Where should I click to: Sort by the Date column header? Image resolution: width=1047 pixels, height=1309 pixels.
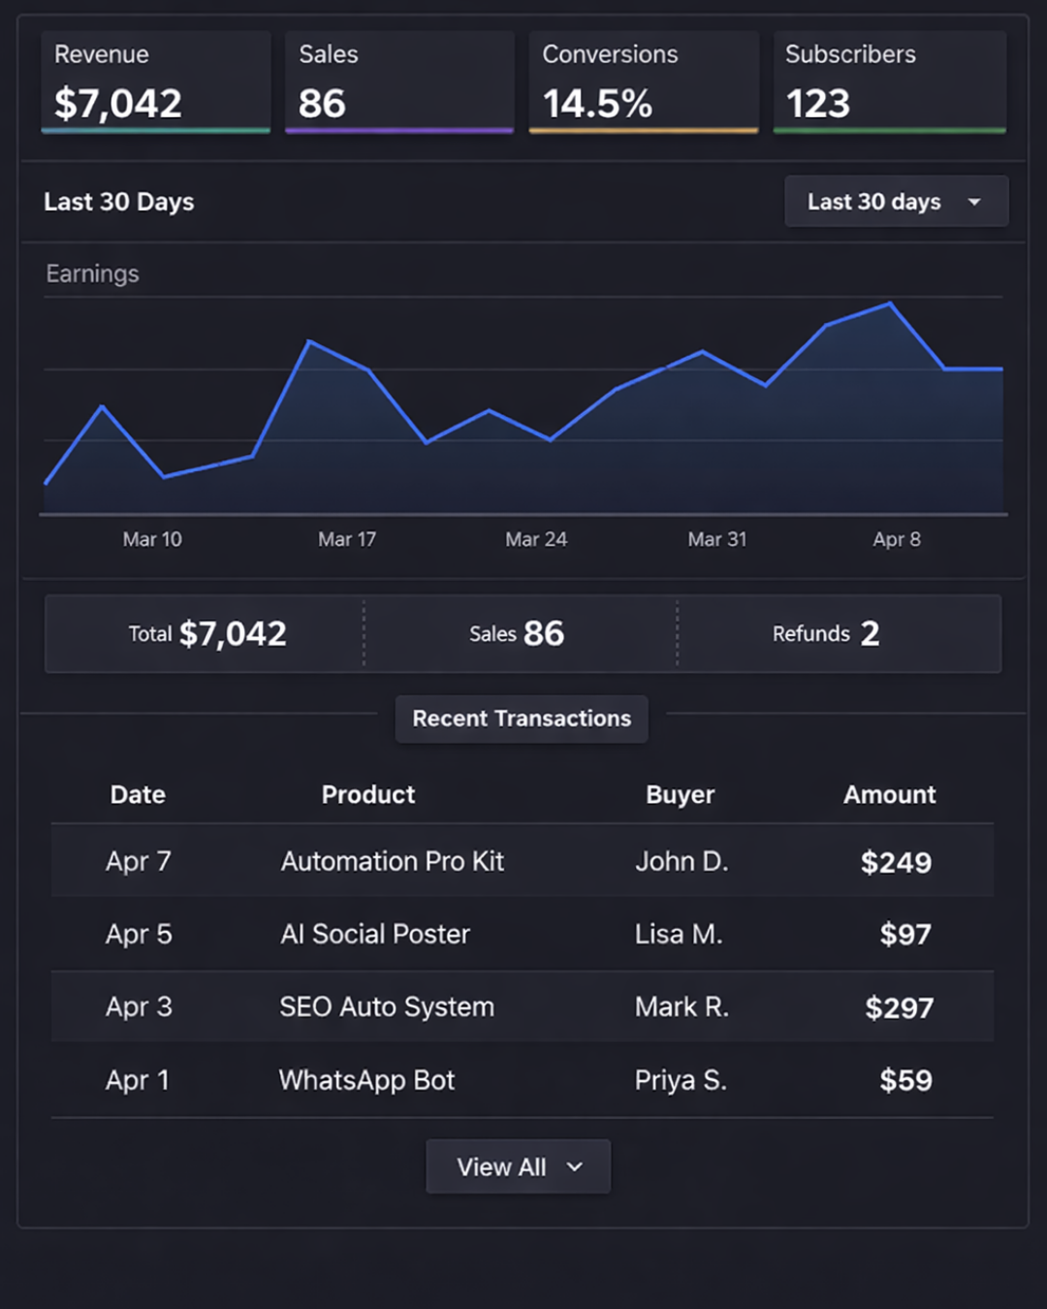[x=138, y=795]
